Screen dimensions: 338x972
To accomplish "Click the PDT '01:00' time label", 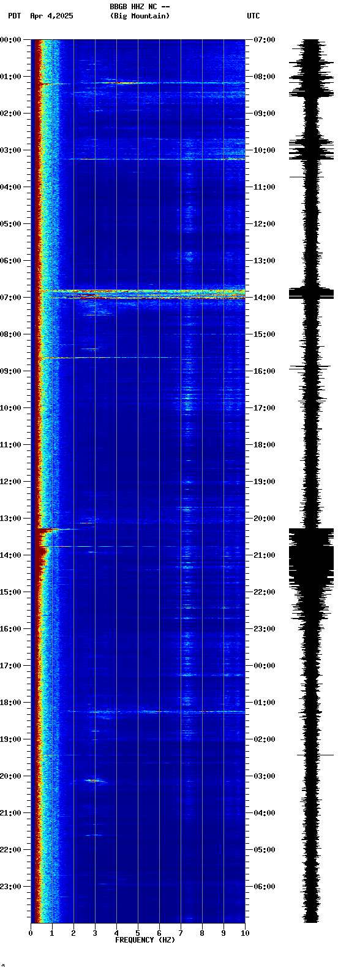I will coord(11,77).
